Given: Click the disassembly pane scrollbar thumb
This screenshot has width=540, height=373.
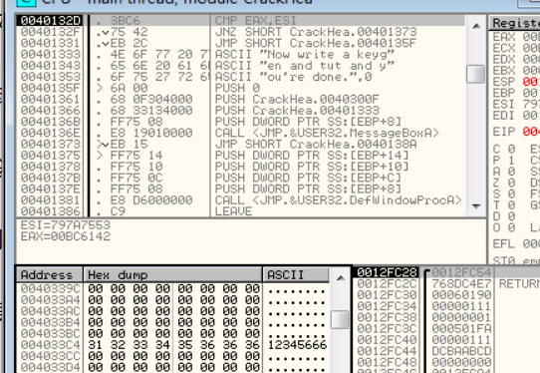Looking at the screenshot, I should (475, 74).
